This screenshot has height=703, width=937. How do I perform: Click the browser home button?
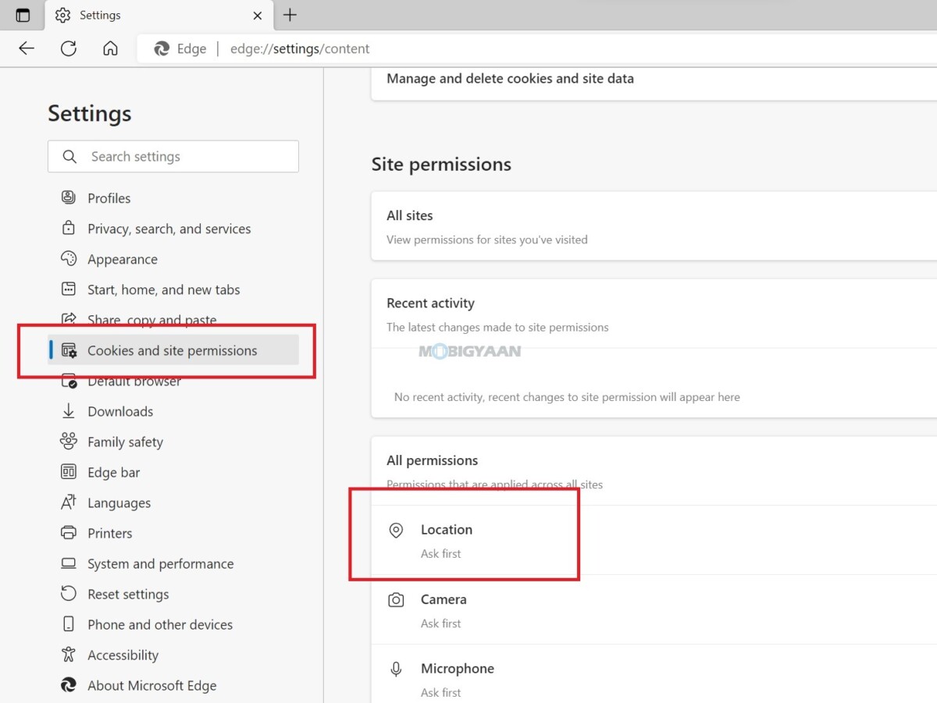click(110, 48)
